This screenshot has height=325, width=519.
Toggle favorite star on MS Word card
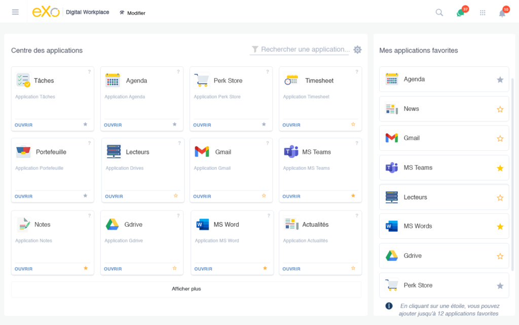click(x=265, y=268)
